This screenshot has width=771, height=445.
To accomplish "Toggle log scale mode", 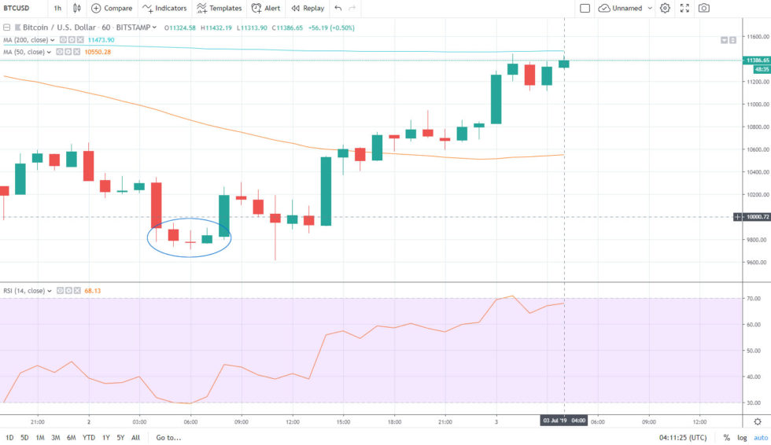I will pyautogui.click(x=742, y=437).
